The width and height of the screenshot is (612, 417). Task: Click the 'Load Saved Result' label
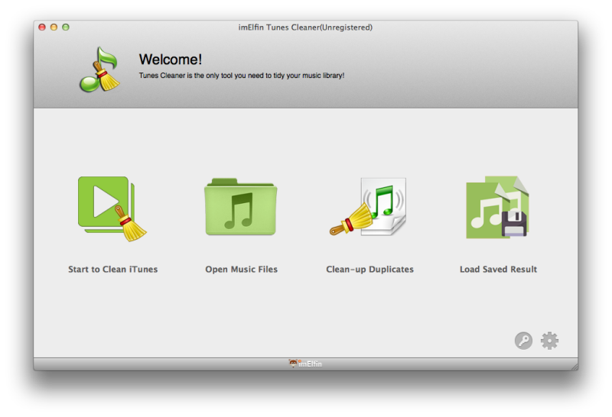click(x=498, y=270)
